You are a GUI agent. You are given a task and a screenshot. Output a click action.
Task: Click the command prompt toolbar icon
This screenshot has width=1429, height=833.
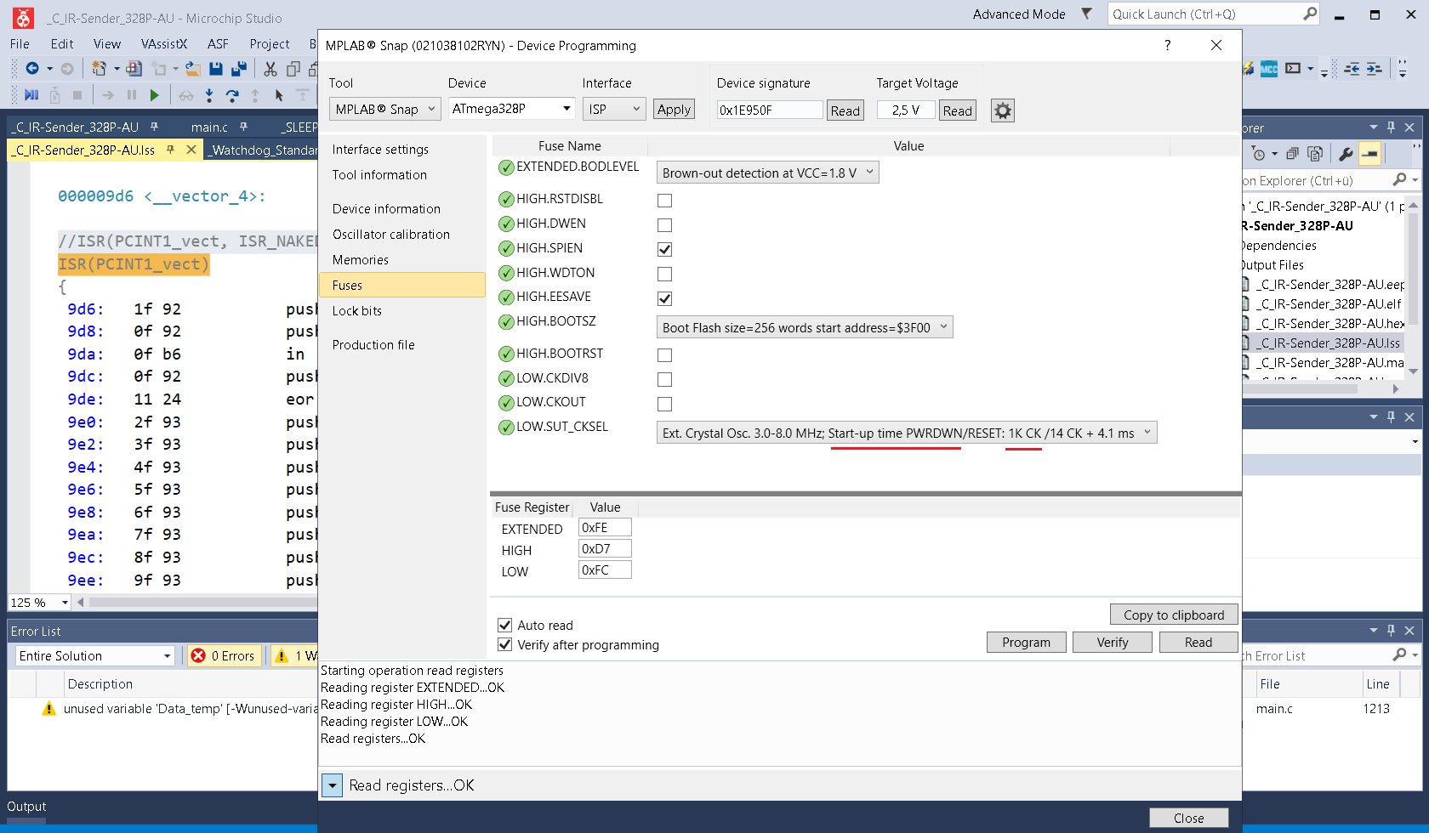coord(1293,69)
